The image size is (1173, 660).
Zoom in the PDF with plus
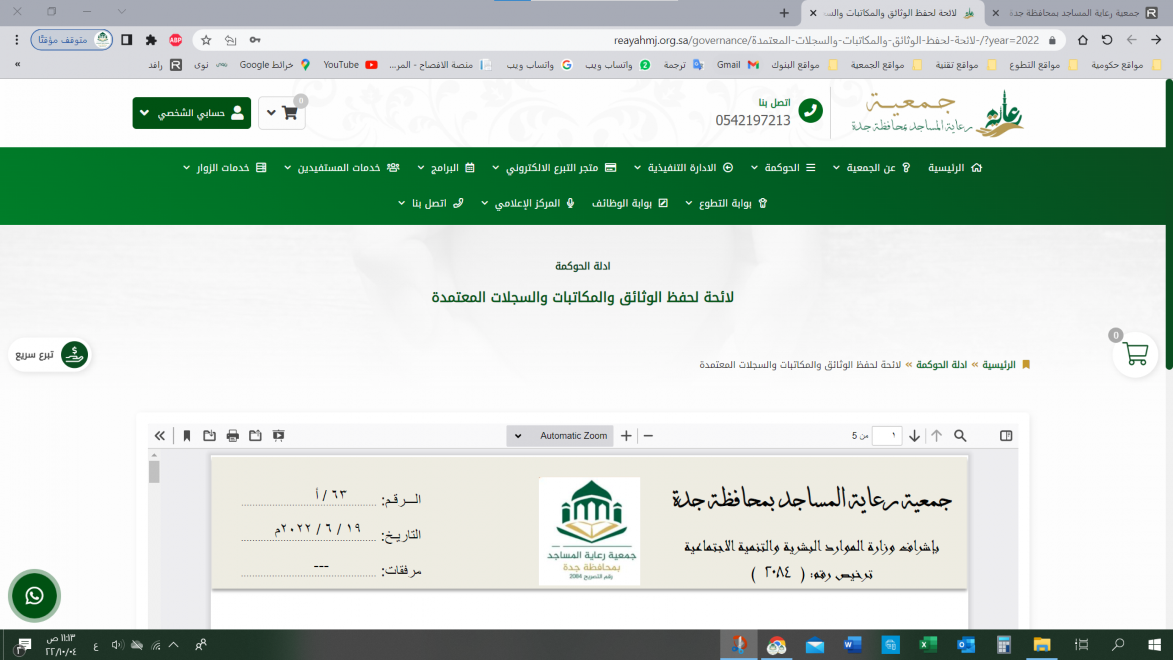click(x=626, y=436)
